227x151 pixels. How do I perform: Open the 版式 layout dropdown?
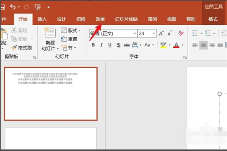click(x=71, y=31)
